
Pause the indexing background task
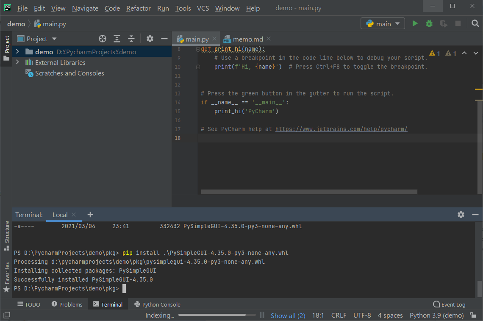262,315
